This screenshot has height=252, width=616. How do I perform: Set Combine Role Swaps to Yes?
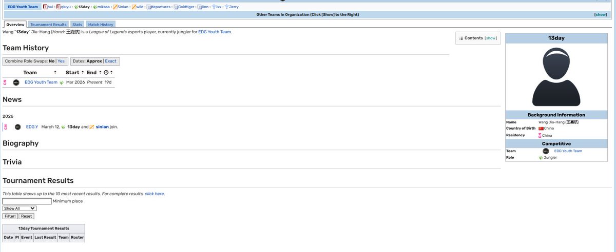pyautogui.click(x=61, y=61)
